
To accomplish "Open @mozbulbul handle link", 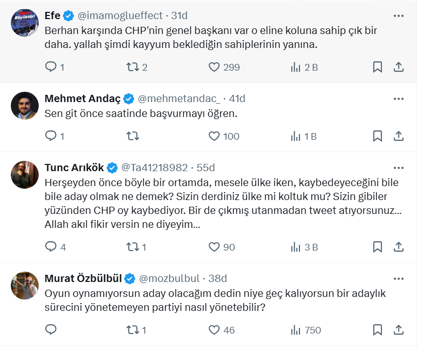I will [x=170, y=278].
